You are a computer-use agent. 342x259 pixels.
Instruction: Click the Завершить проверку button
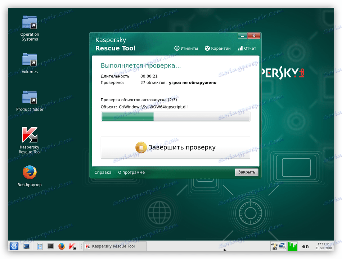click(175, 147)
